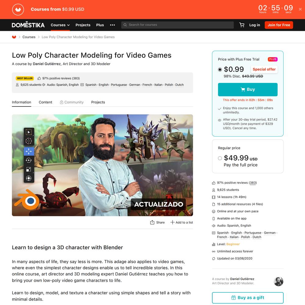Switch to the Content tab
Image resolution: width=305 pixels, height=305 pixels.
pos(45,102)
